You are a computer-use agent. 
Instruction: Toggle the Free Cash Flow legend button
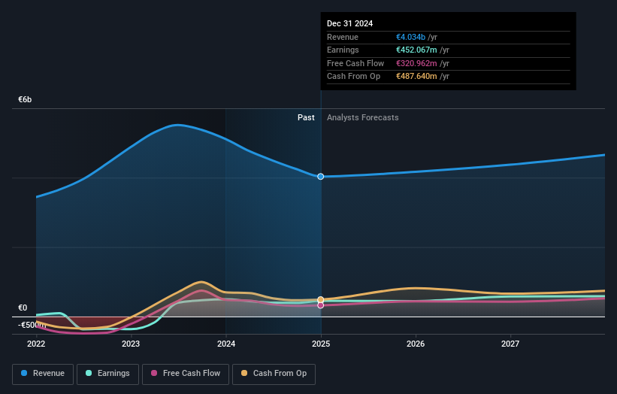tap(186, 374)
